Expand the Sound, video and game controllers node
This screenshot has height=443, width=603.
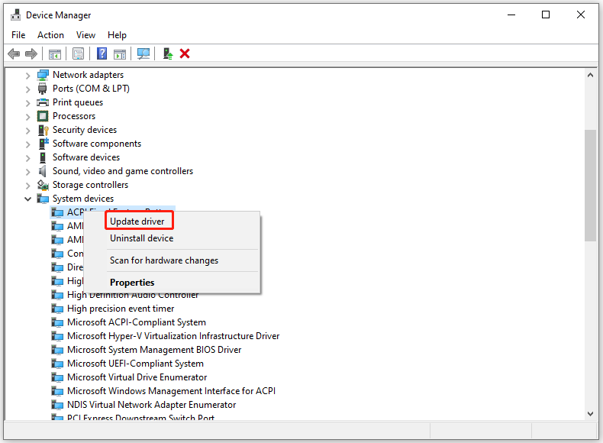[27, 172]
